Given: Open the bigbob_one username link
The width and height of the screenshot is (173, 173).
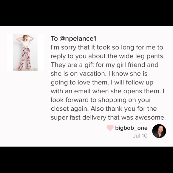Looking at the screenshot, I should pos(131,128).
